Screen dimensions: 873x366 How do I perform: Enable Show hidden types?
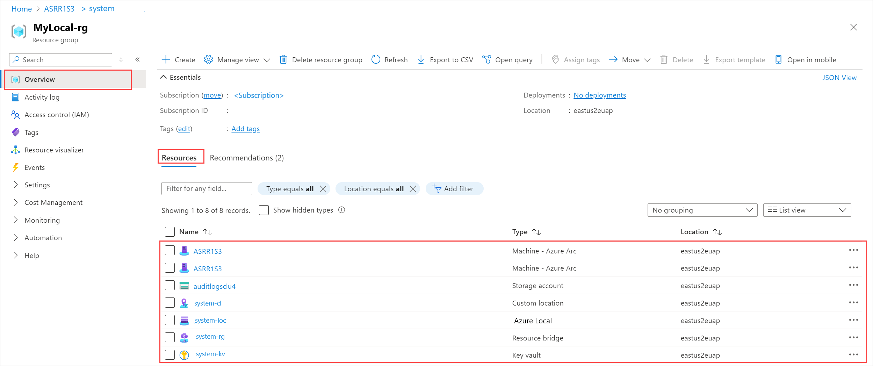click(264, 210)
